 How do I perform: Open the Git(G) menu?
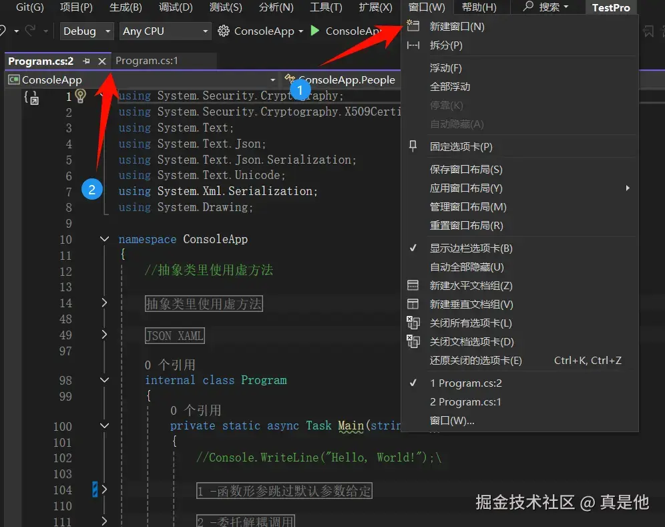tap(29, 7)
